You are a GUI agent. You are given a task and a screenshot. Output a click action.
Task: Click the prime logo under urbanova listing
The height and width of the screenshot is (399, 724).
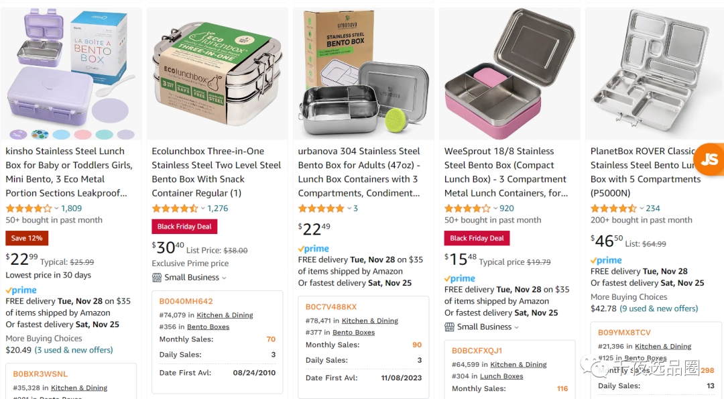314,248
